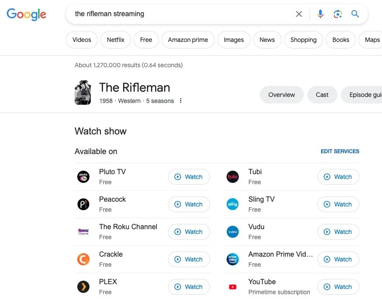This screenshot has width=382, height=299.
Task: Click the magnifying glass search icon
Action: [x=355, y=14]
